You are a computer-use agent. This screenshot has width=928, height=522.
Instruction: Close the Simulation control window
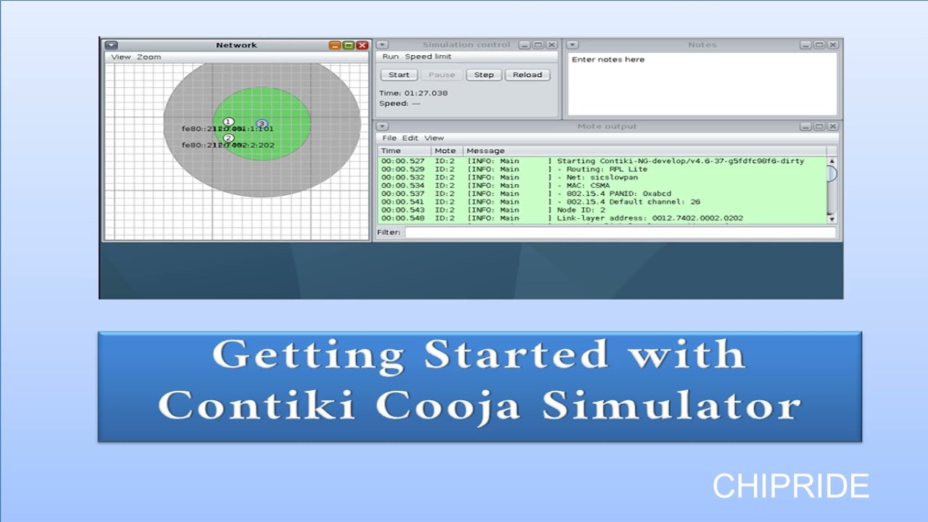pos(552,45)
